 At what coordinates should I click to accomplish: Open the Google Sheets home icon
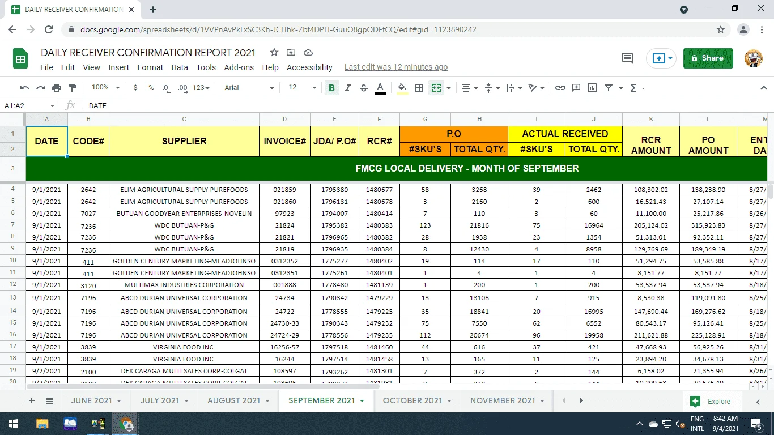point(20,58)
